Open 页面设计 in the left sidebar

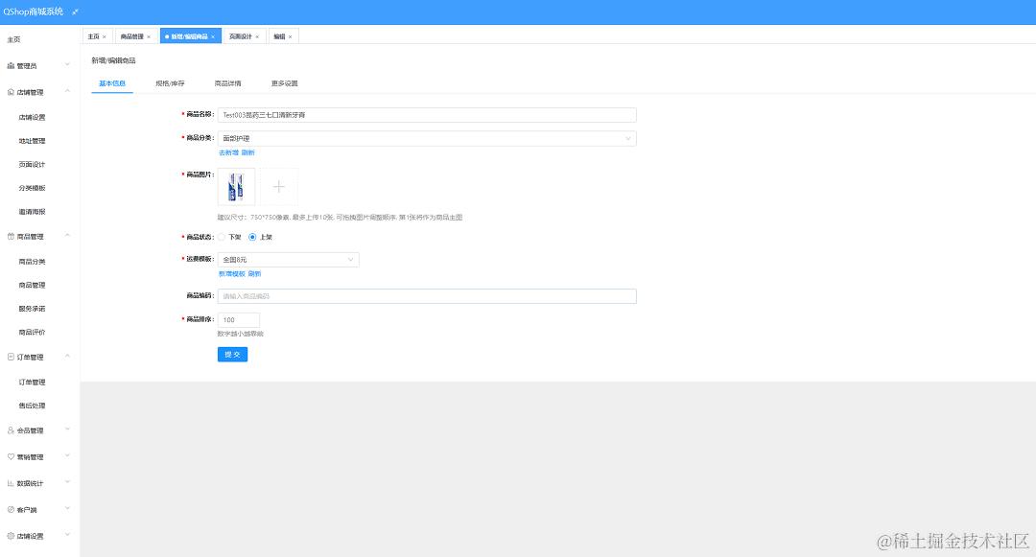click(x=32, y=165)
